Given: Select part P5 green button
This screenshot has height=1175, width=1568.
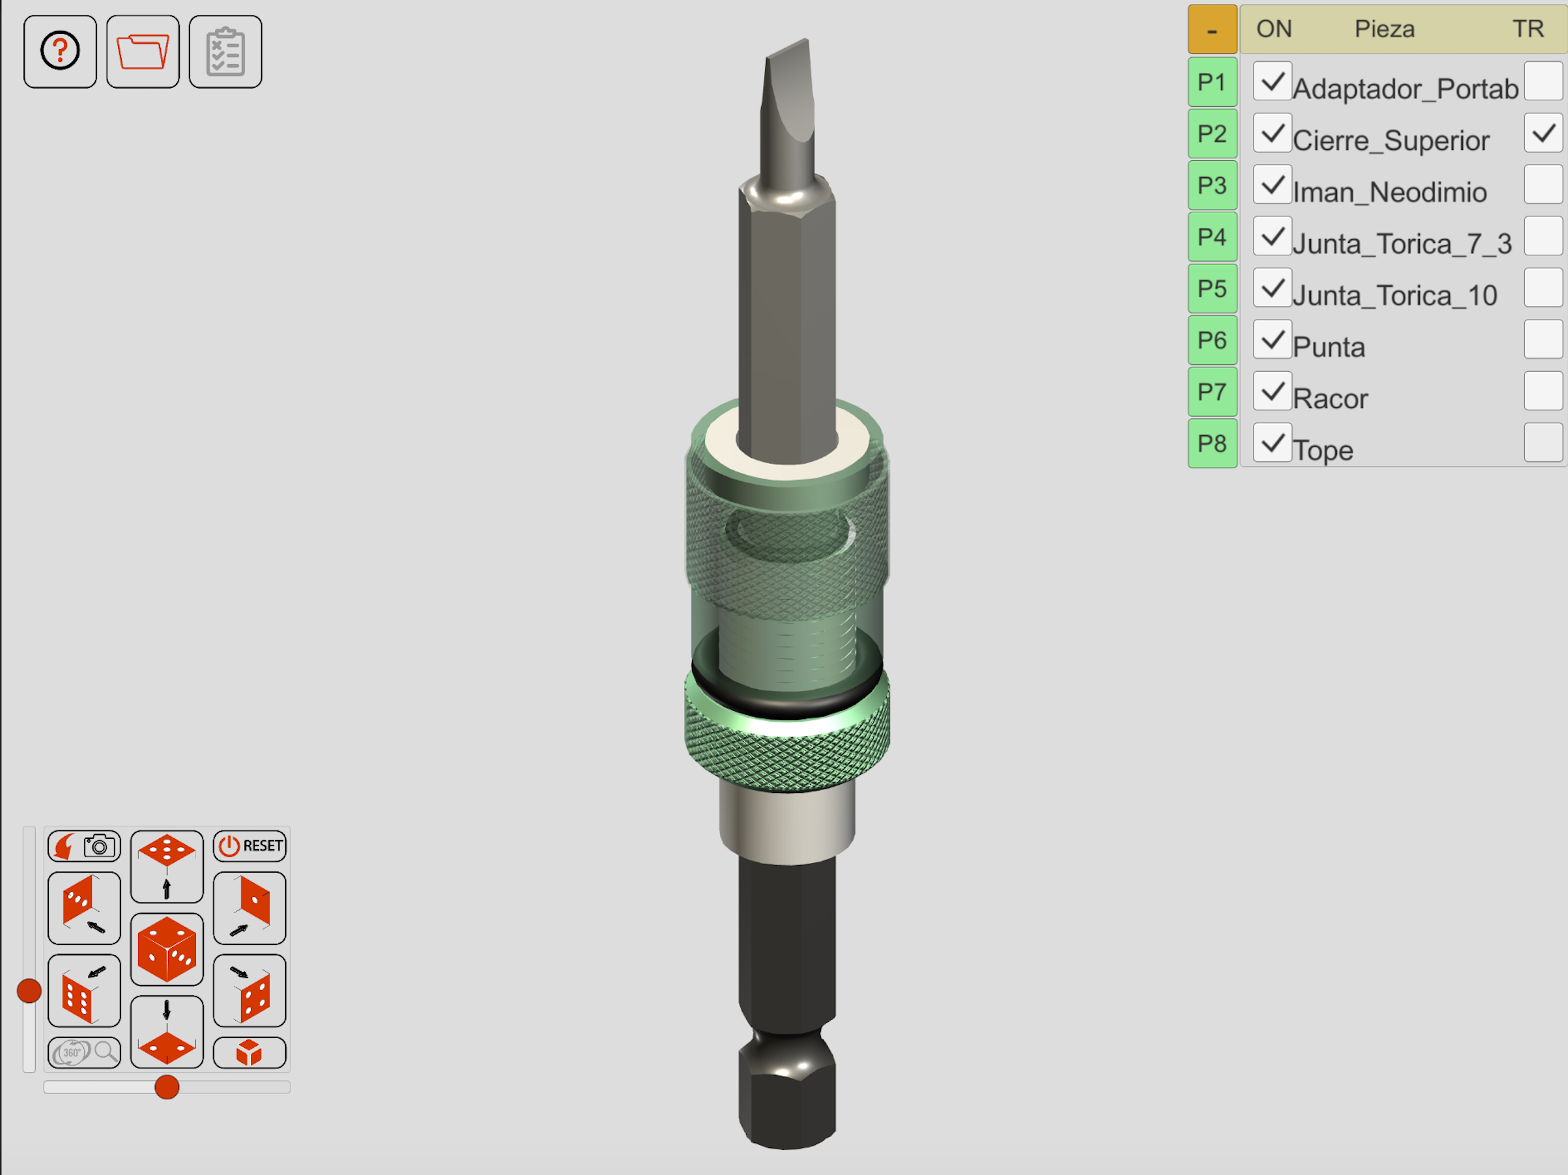Looking at the screenshot, I should pyautogui.click(x=1212, y=289).
